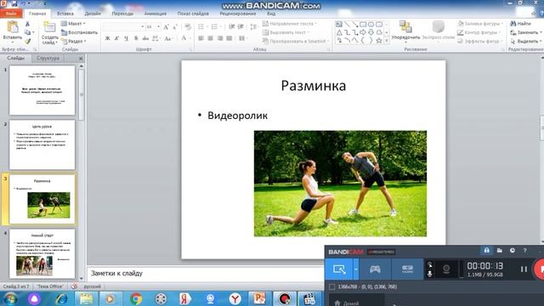Select Bandicam game recording mode (gamepad)
The height and width of the screenshot is (306, 544).
pyautogui.click(x=375, y=269)
